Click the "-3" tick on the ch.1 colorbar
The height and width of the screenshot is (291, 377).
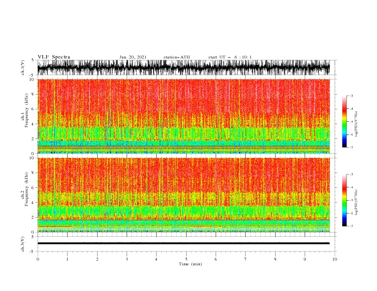click(x=351, y=96)
